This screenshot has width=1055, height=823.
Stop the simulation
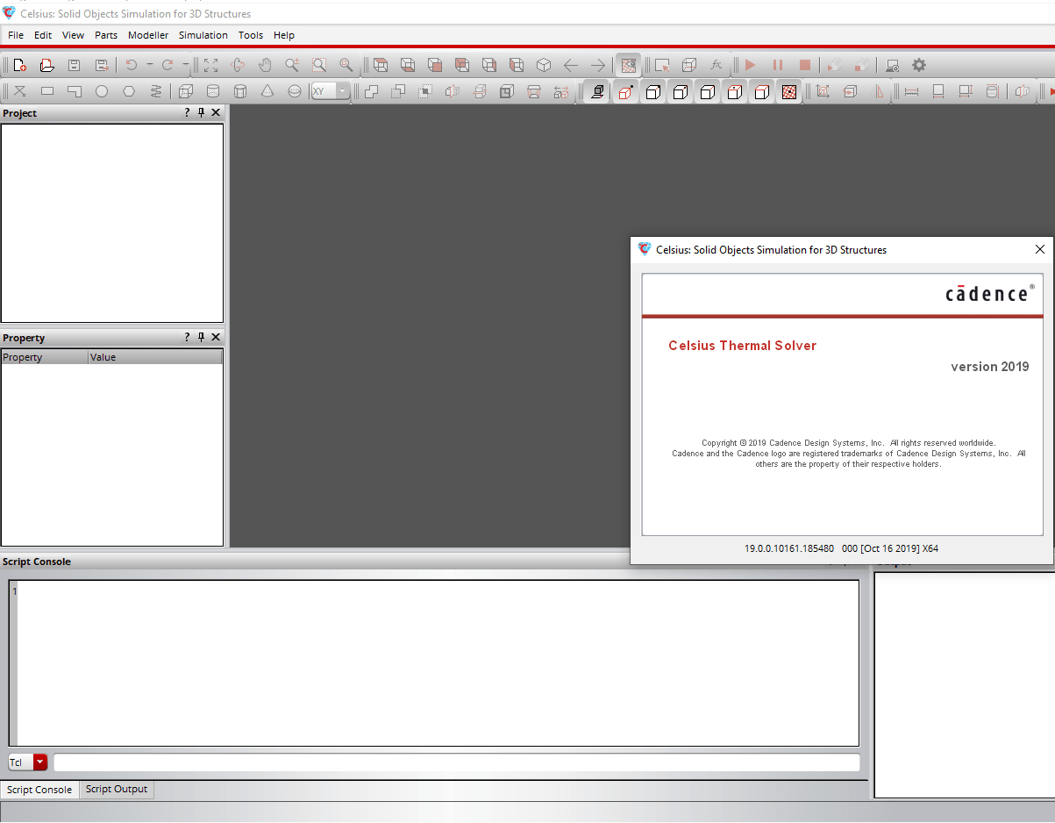(805, 65)
